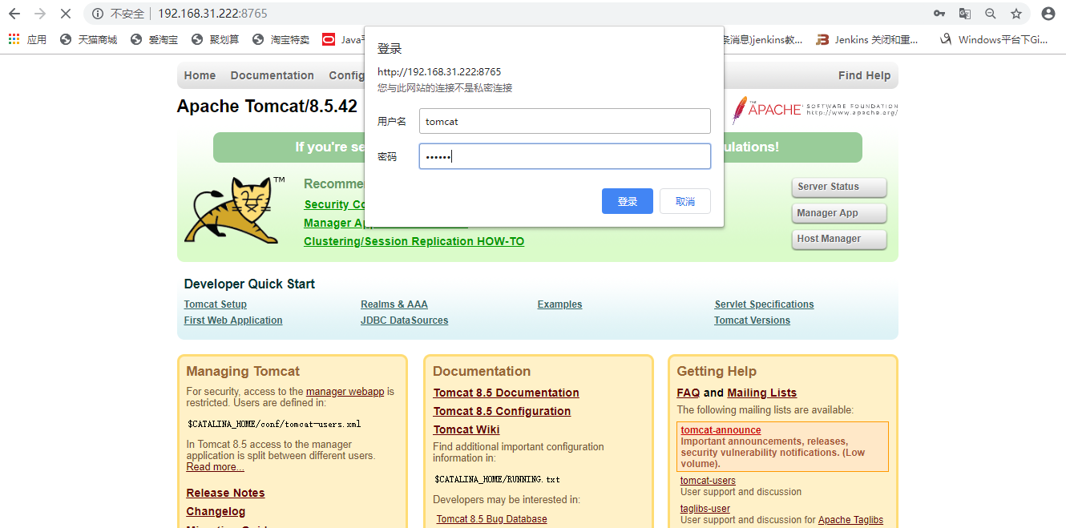Viewport: 1066px width, 528px height.
Task: Click the Developer Quick Start heading
Action: [249, 284]
